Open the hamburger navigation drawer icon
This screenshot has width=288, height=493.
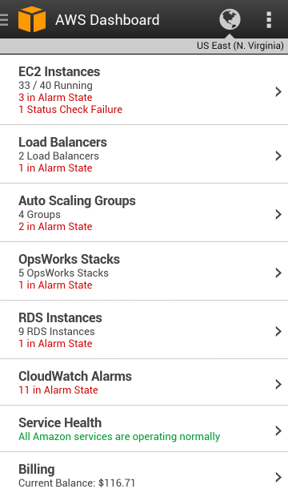point(4,19)
